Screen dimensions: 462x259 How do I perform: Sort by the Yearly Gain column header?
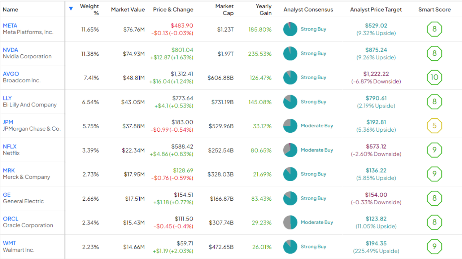pyautogui.click(x=263, y=9)
